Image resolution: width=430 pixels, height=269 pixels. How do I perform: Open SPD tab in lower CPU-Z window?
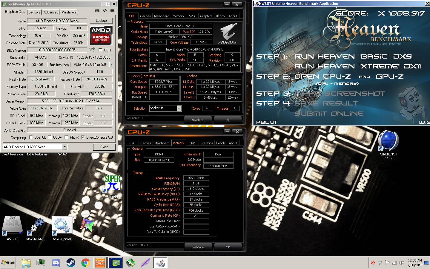192,143
